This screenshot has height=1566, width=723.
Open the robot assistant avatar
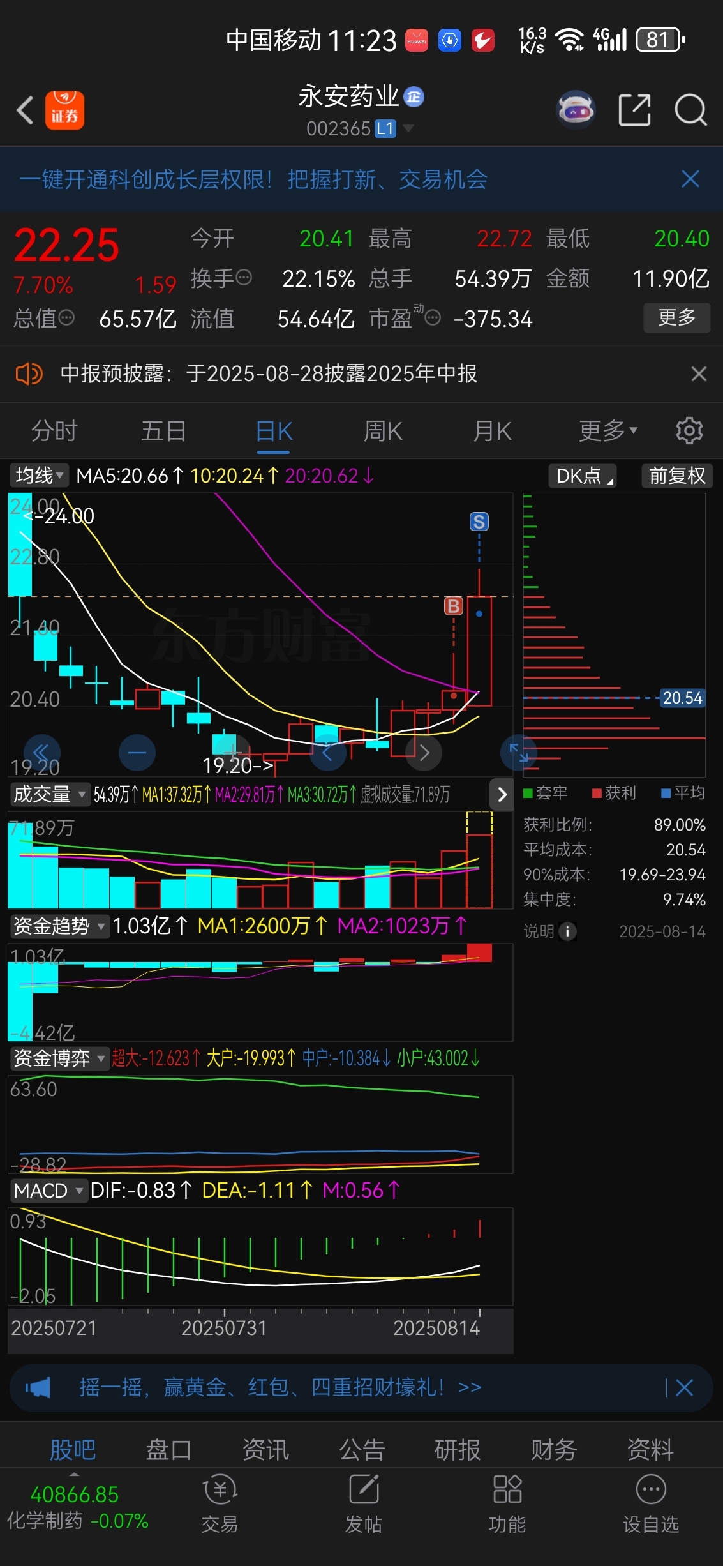pyautogui.click(x=576, y=110)
